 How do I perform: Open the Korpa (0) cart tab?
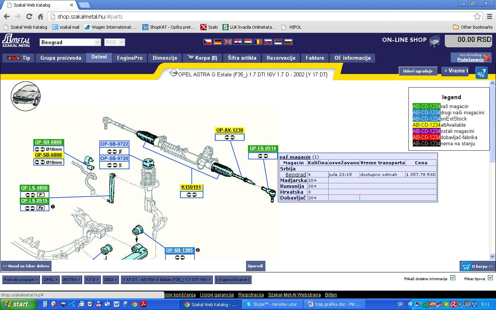coord(202,58)
